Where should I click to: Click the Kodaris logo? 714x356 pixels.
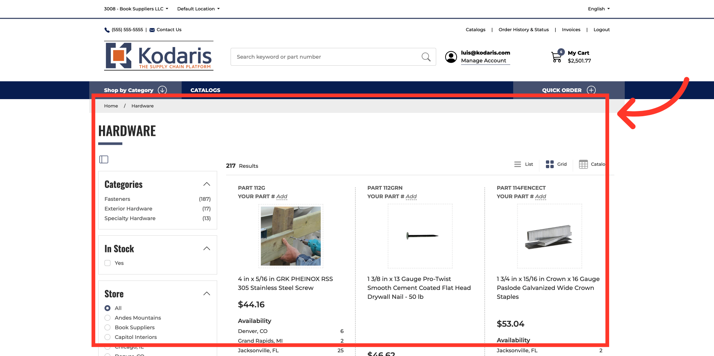click(159, 56)
